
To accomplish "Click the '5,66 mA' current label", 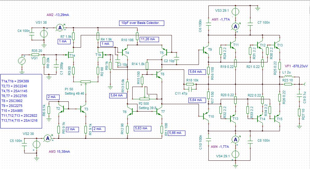I will 176,133.
